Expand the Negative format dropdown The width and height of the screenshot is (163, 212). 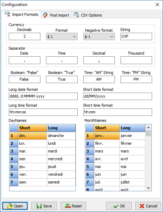(99, 37)
